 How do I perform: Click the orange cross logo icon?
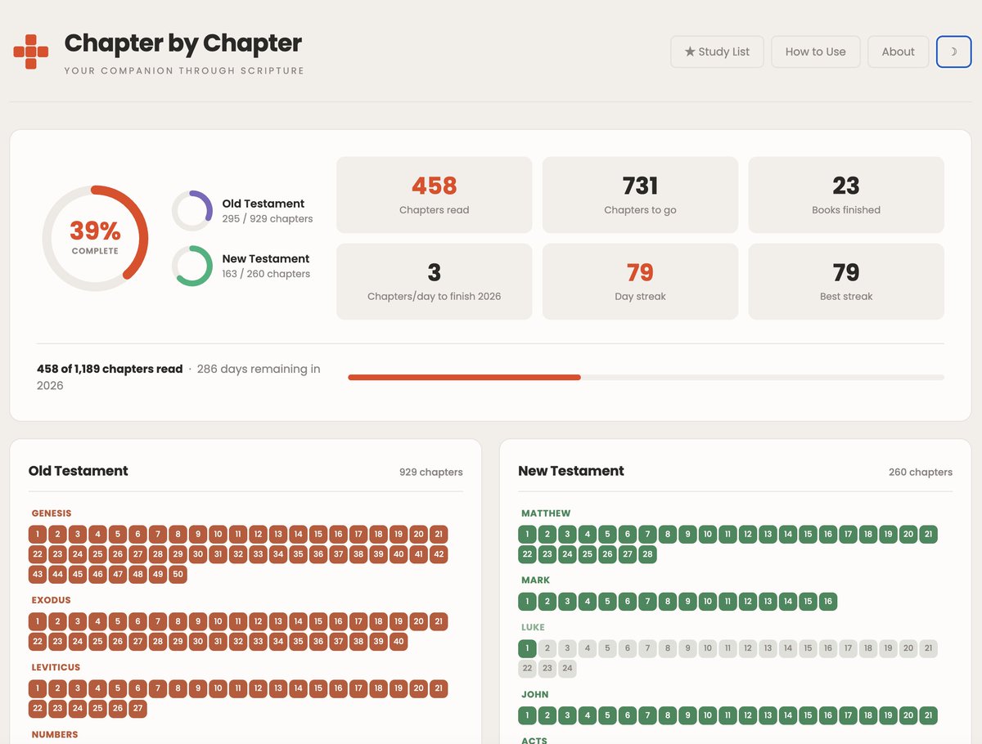click(x=31, y=52)
